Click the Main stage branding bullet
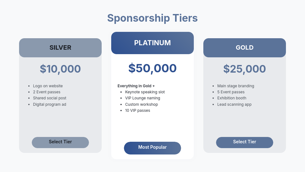The width and height of the screenshot is (305, 172). (236, 86)
